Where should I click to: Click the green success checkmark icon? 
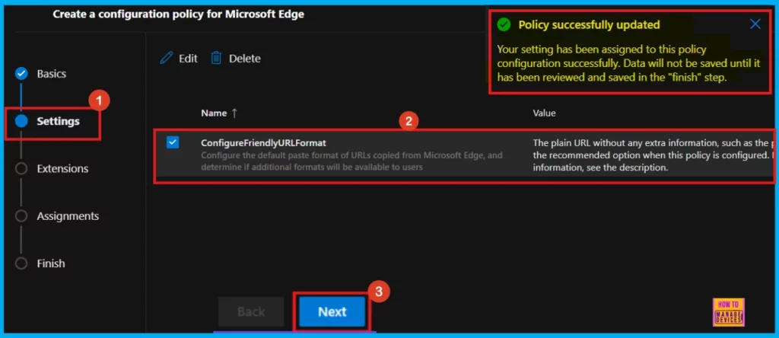(x=504, y=24)
